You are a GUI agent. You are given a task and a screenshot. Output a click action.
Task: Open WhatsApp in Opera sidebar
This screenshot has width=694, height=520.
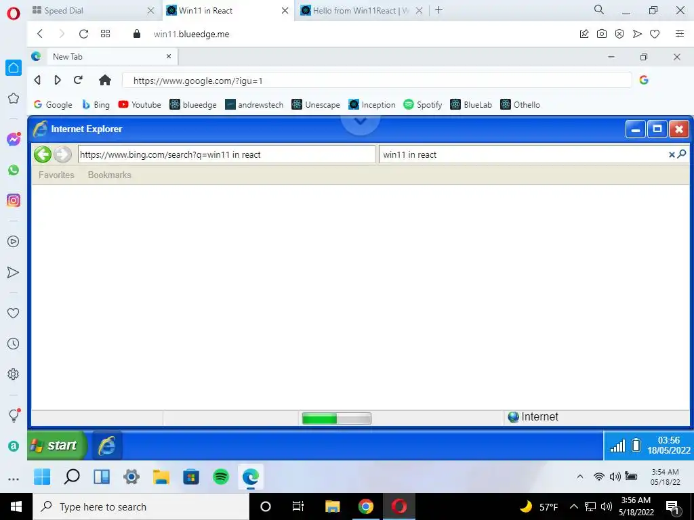click(14, 170)
